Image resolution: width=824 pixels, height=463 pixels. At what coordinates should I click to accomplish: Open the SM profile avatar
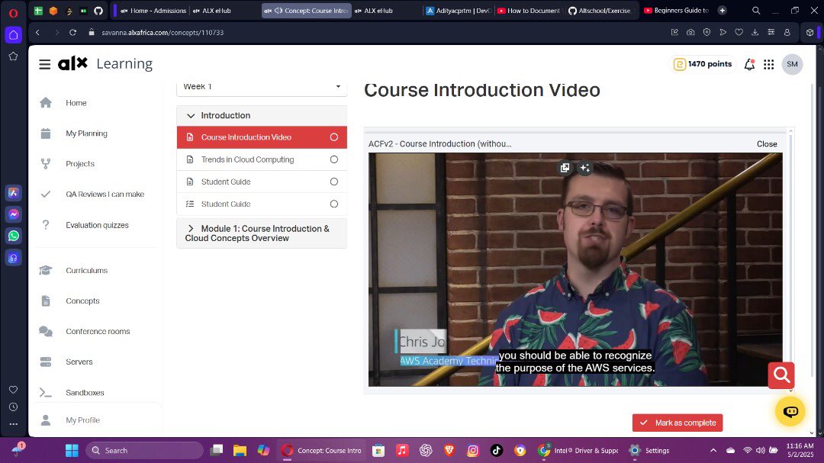tap(792, 64)
